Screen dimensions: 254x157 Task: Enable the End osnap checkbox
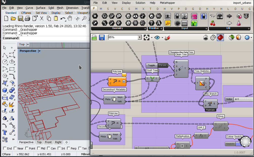coord(5,148)
